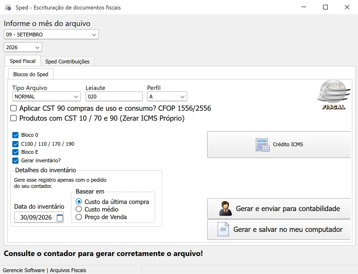The image size is (358, 274).
Task: Click the Data do inventário date field
Action: point(39,217)
